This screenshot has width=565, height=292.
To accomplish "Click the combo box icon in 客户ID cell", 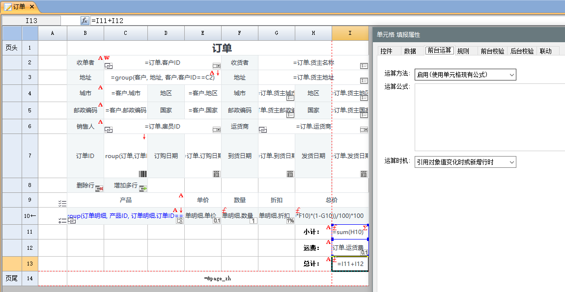I will pyautogui.click(x=216, y=66).
